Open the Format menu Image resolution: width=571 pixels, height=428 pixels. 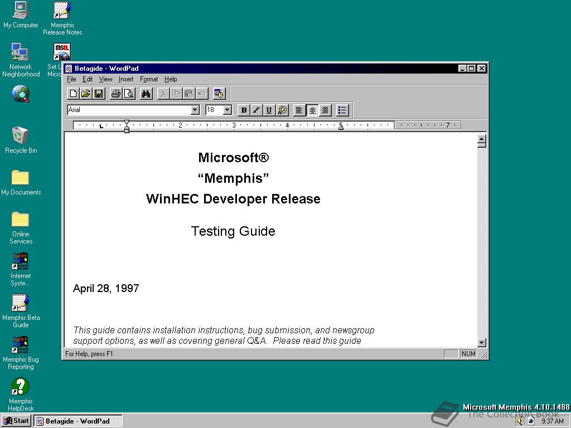[x=149, y=79]
